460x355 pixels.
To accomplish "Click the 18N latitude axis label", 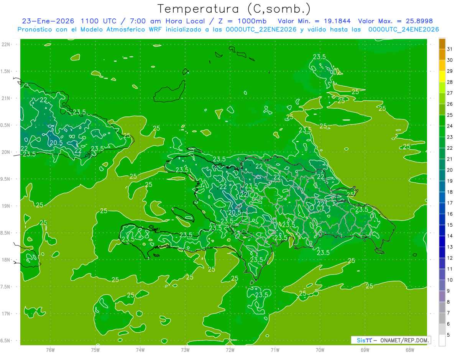I will click(x=6, y=260).
